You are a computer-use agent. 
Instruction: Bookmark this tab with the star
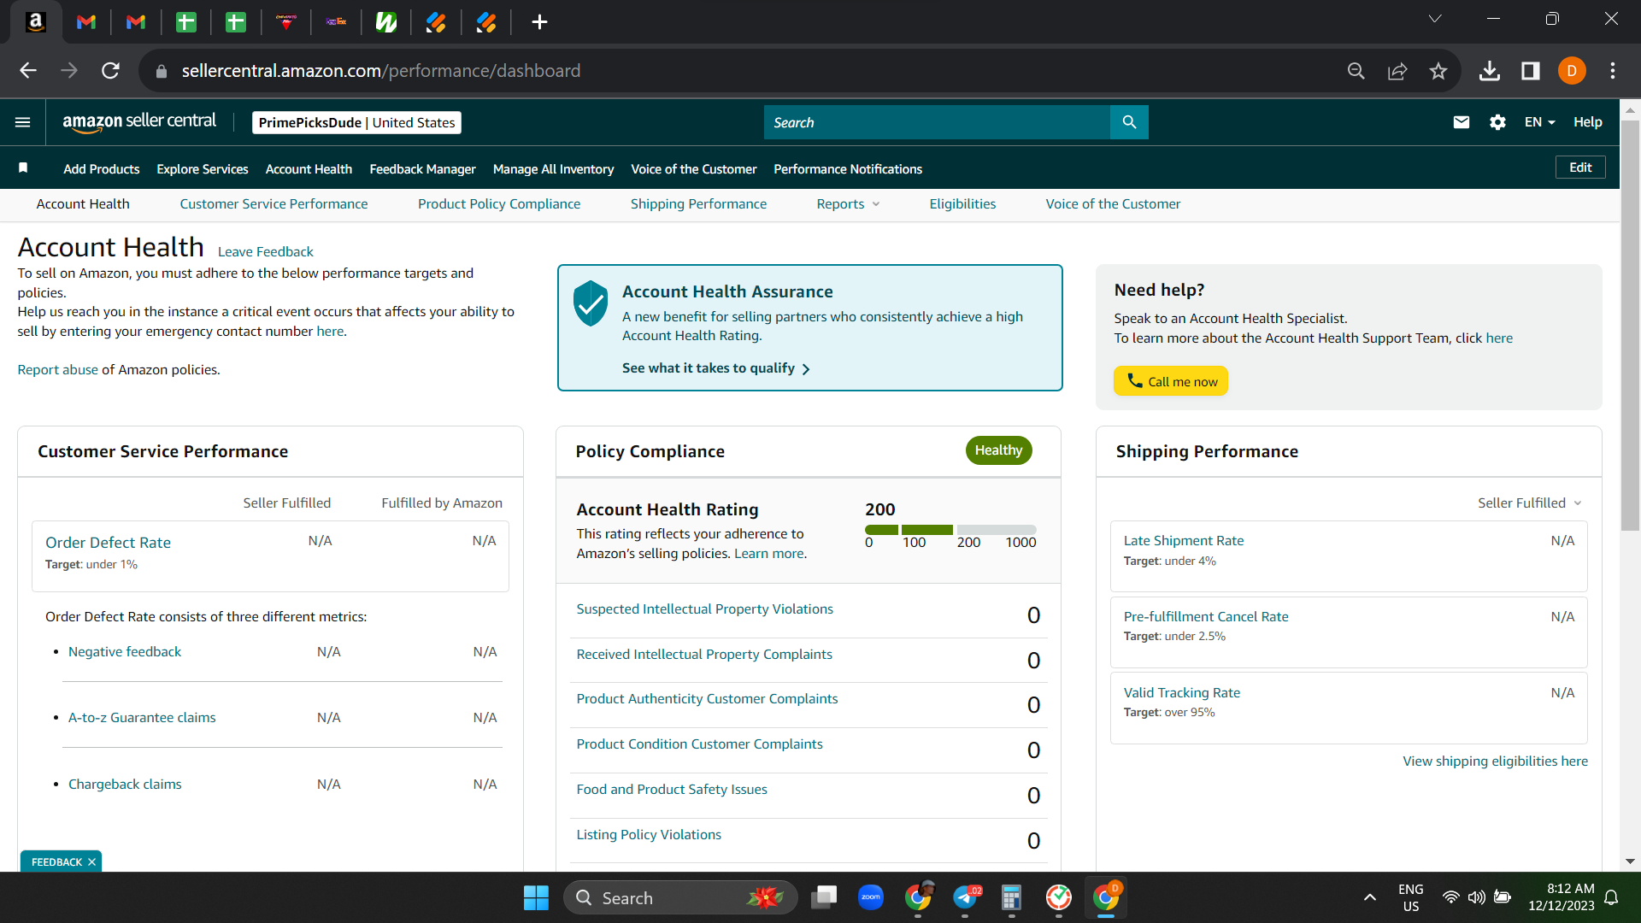pos(1438,71)
